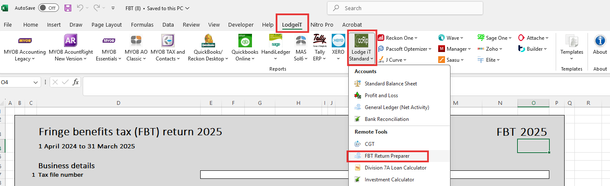The image size is (610, 186).
Task: Open the Wave dropdown
Action: coord(451,38)
